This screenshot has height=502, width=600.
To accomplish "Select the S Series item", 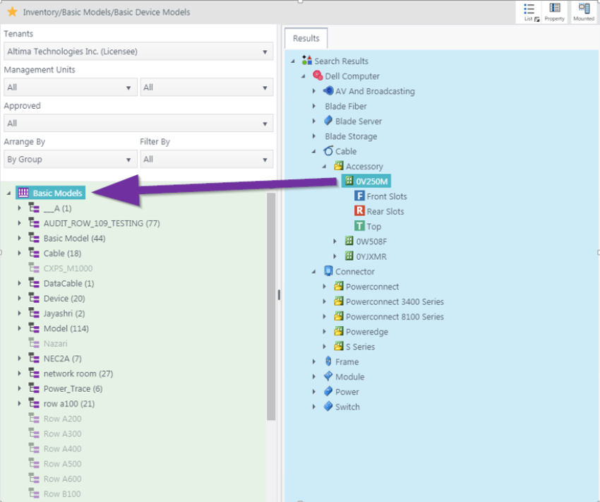I will click(x=360, y=346).
